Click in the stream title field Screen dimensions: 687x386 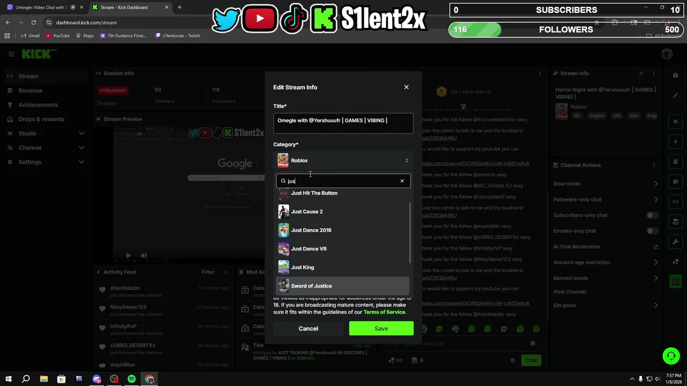(x=343, y=123)
